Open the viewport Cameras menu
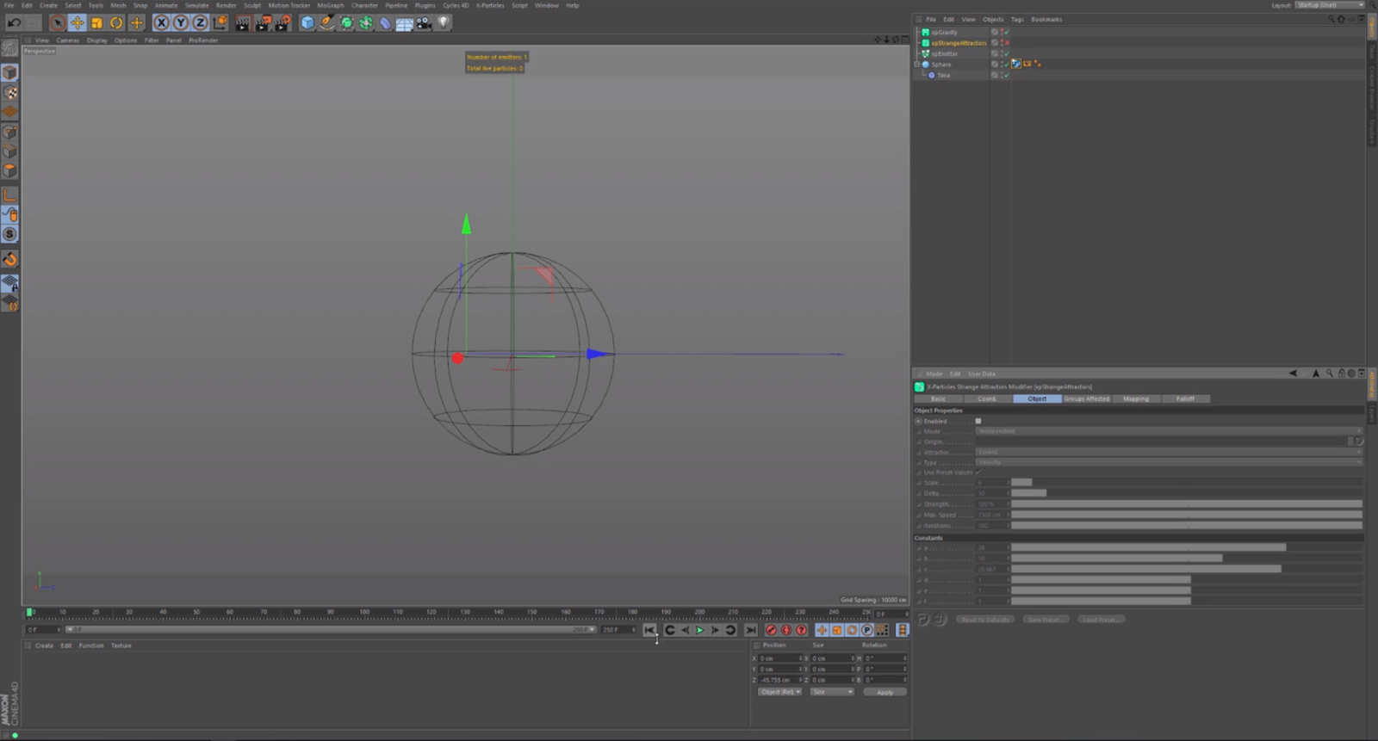Screen dimensions: 1378x741 tap(68, 40)
